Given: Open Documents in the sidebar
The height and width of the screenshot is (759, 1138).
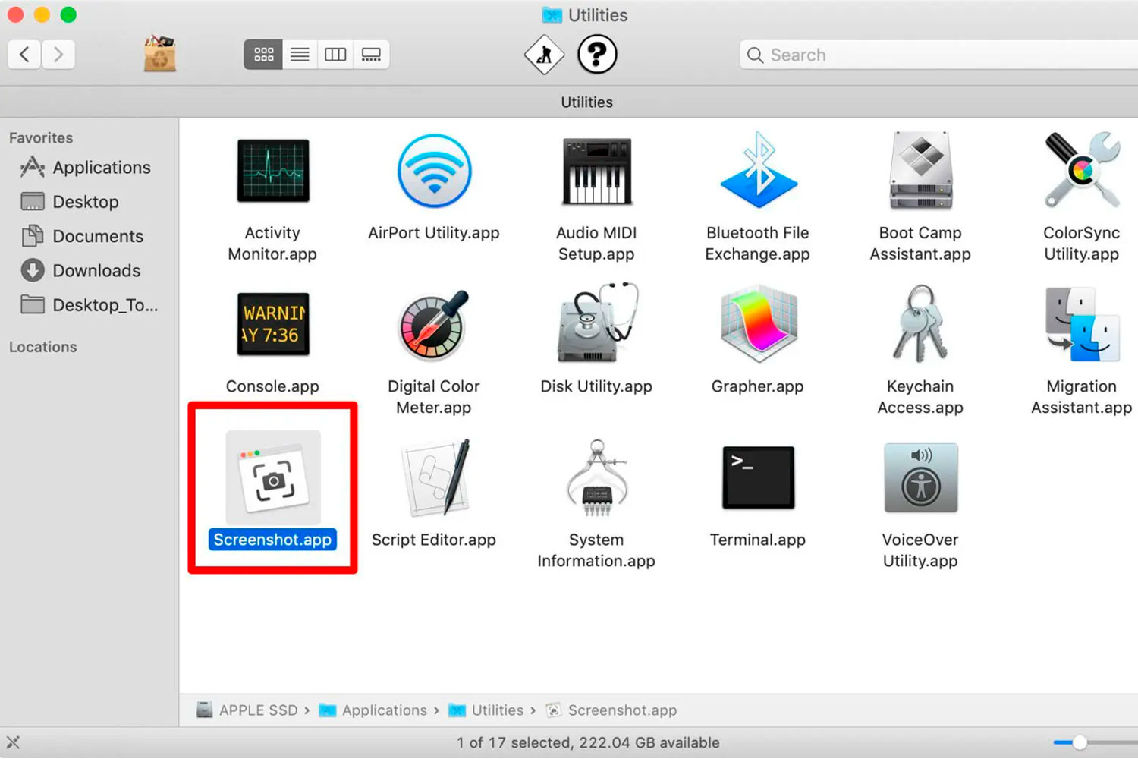Looking at the screenshot, I should pos(82,236).
